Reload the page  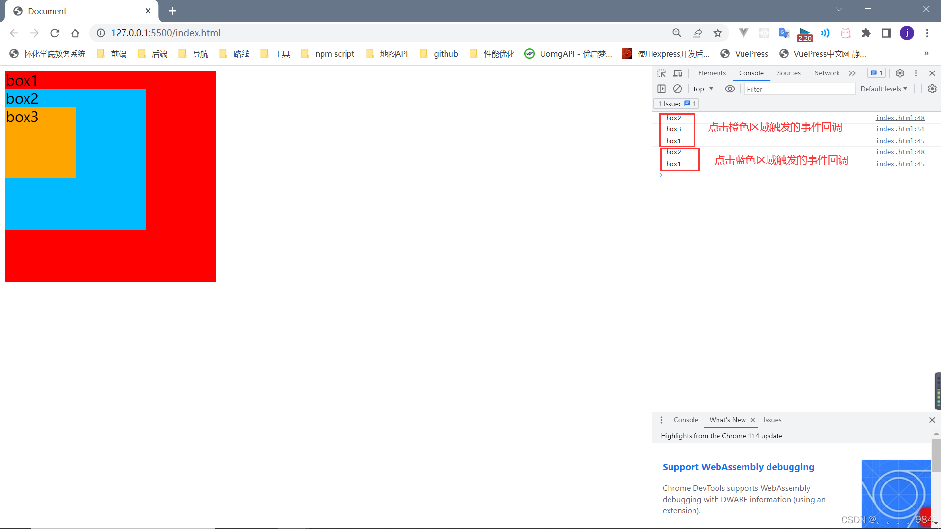click(55, 33)
